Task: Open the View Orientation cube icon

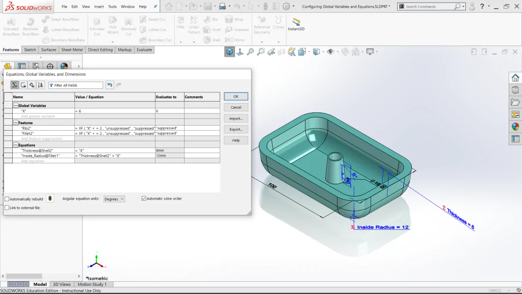Action: point(229,52)
